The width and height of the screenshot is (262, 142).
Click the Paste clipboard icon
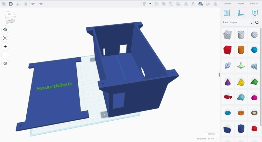pos(11,4)
